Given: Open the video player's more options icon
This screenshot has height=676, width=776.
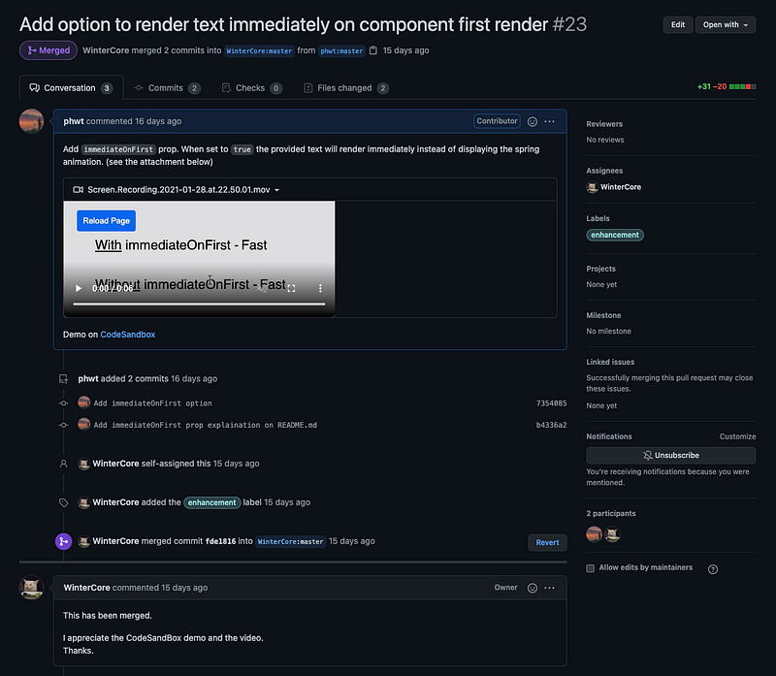Looking at the screenshot, I should [320, 288].
